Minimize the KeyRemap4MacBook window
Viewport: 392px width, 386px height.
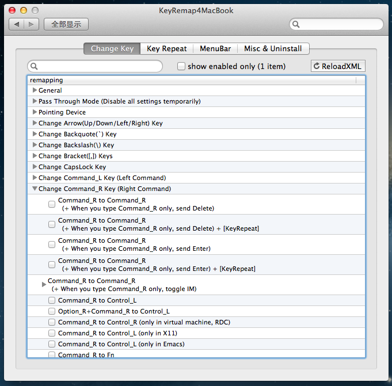pyautogui.click(x=24, y=10)
